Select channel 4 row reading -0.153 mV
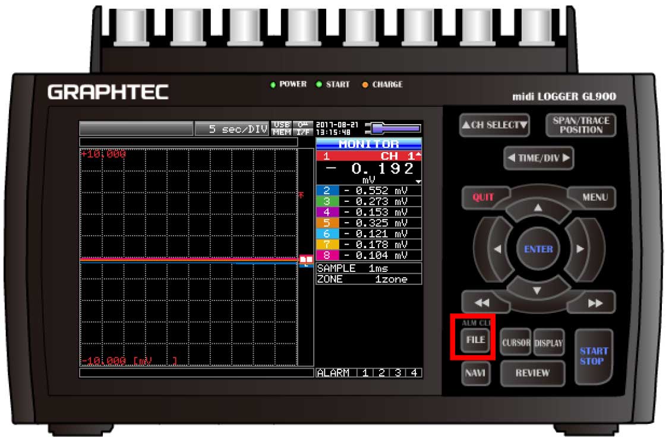Image resolution: width=669 pixels, height=437 pixels. coord(368,212)
